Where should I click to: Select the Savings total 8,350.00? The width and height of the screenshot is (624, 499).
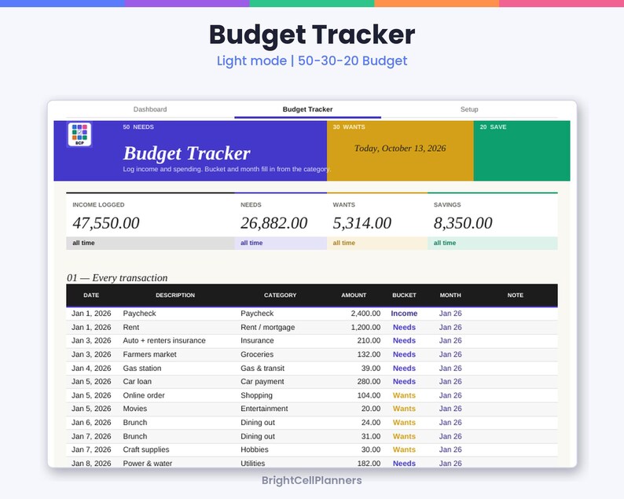coord(463,223)
